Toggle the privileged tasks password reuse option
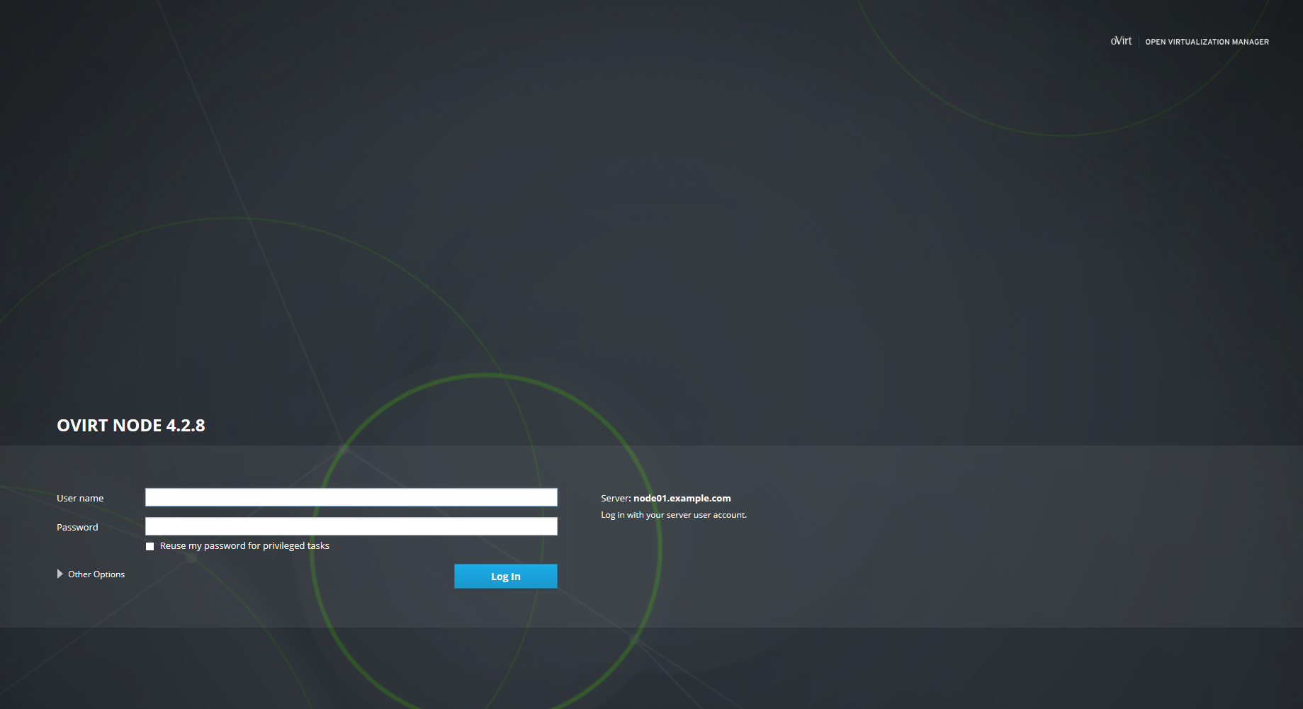 [150, 546]
